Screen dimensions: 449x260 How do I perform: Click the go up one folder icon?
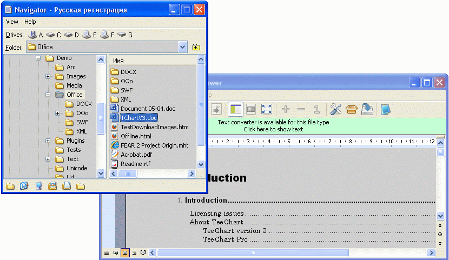pos(196,47)
